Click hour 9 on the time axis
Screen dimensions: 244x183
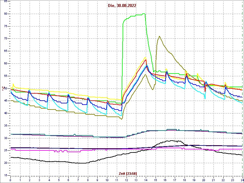(97, 180)
